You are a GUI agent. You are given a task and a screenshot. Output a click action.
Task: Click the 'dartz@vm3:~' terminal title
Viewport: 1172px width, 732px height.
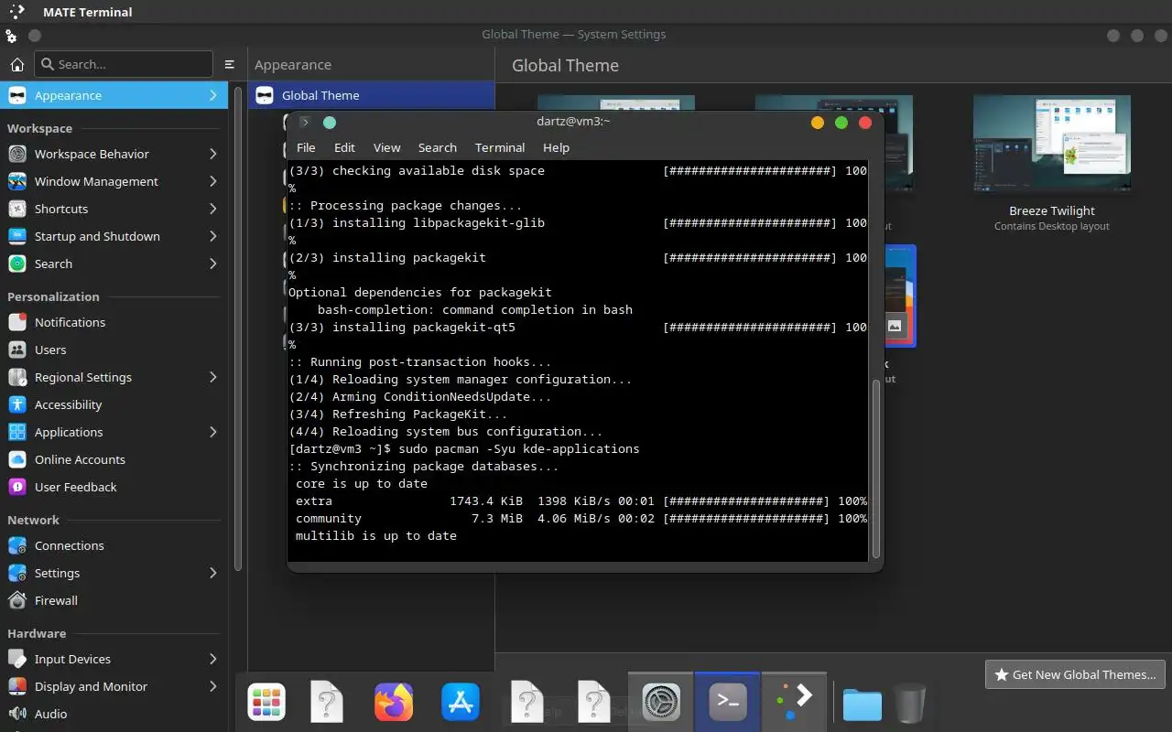573,122
